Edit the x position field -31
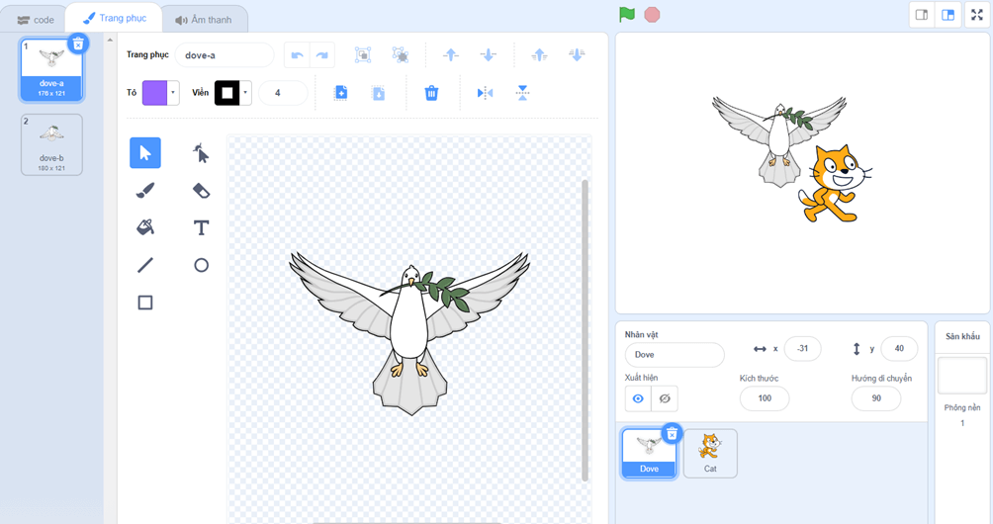 (802, 348)
